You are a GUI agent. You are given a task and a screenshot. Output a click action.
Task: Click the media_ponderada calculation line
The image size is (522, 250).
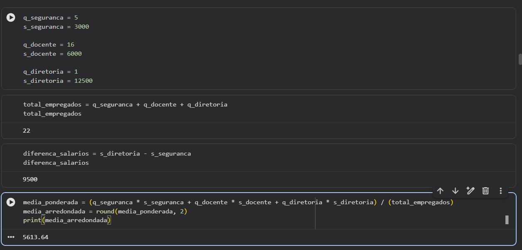pyautogui.click(x=238, y=202)
